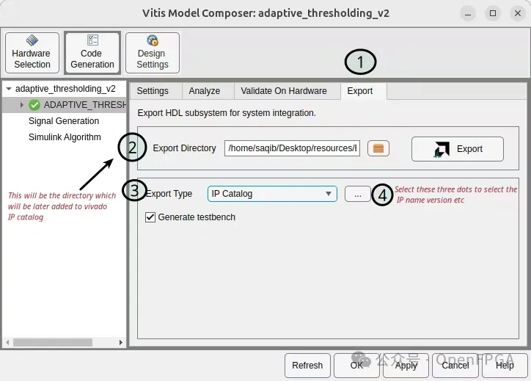Click the folder browse icon for Export Directory
Viewport: 531px width, 381px height.
pos(378,148)
